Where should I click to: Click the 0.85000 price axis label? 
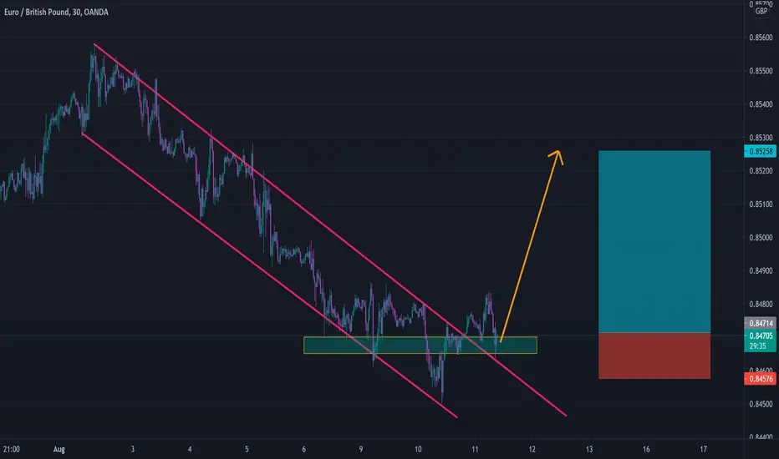click(x=761, y=238)
